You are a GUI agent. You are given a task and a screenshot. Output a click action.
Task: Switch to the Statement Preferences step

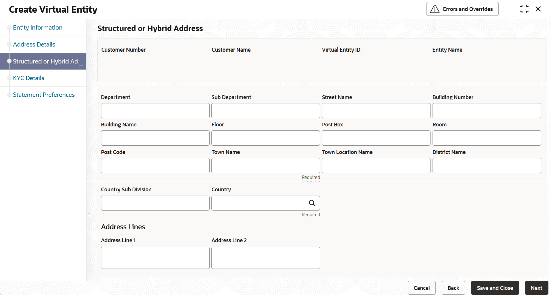tap(44, 95)
